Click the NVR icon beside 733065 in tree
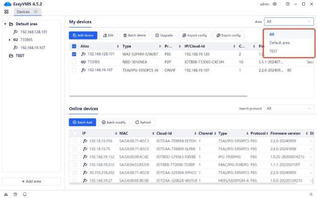Viewport: 317px width, 198px height. pyautogui.click(x=15, y=40)
